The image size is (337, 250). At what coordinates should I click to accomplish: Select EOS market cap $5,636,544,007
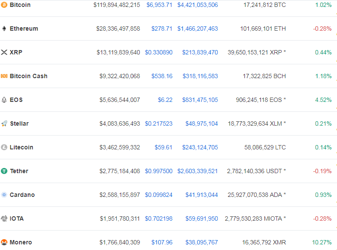point(120,100)
